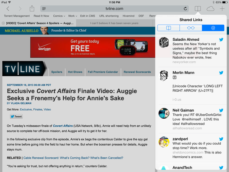Click the Michael Ausiello header banner
The height and width of the screenshot is (172, 229).
[x=77, y=31]
